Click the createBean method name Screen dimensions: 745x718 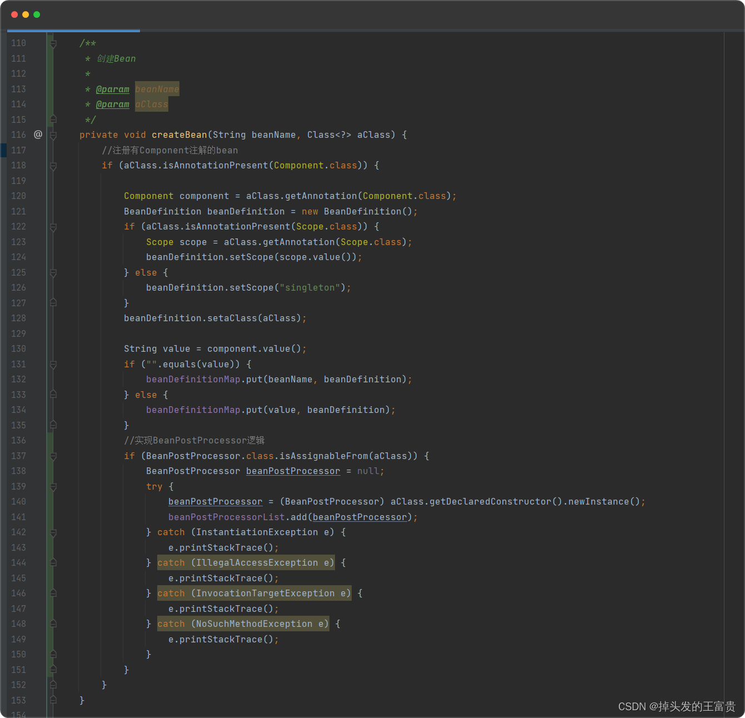(x=179, y=135)
